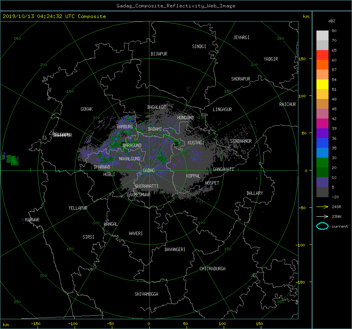The width and height of the screenshot is (352, 329).
Task: Click the SINDGI city label
Action: point(199,47)
